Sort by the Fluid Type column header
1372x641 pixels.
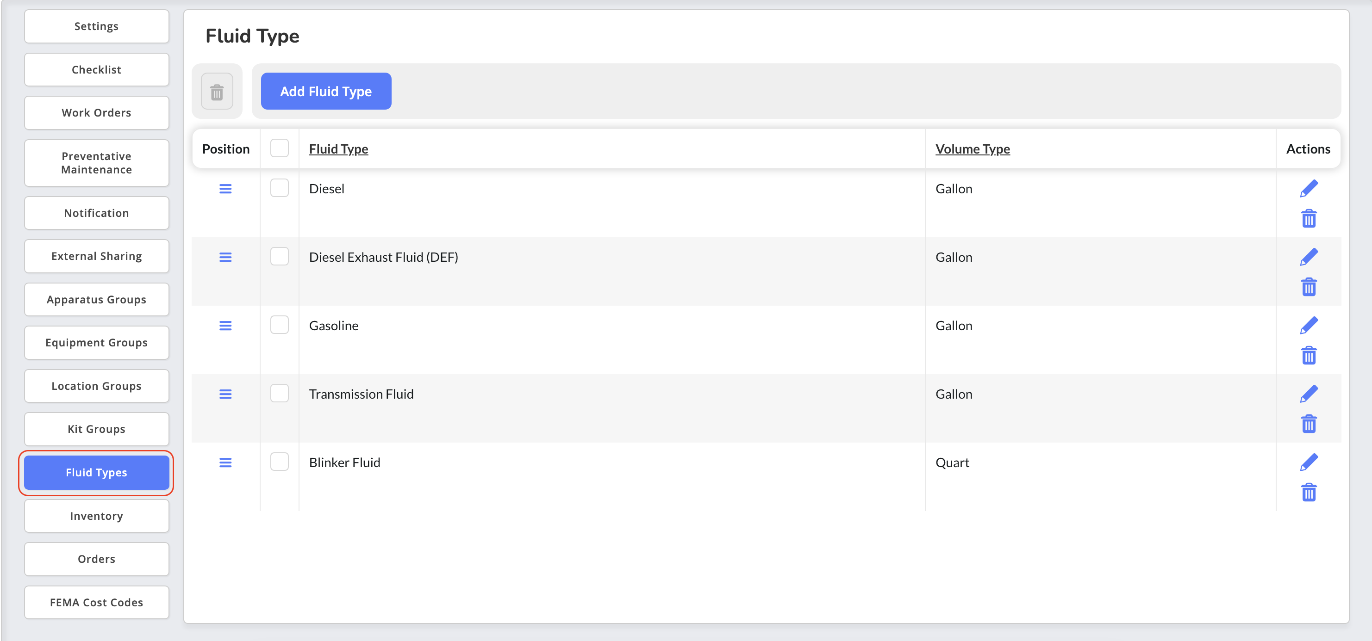339,149
